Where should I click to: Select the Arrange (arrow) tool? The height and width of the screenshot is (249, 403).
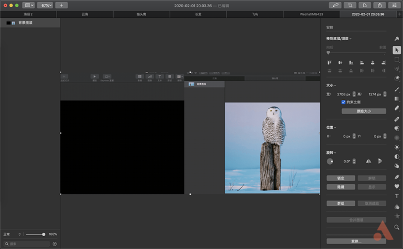[x=397, y=50]
